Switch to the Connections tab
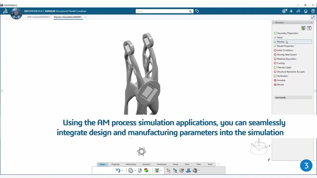Image resolution: width=317 pixels, height=178 pixels. point(161,164)
